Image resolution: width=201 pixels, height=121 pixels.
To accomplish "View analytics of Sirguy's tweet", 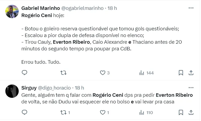I will (x=142, y=112).
